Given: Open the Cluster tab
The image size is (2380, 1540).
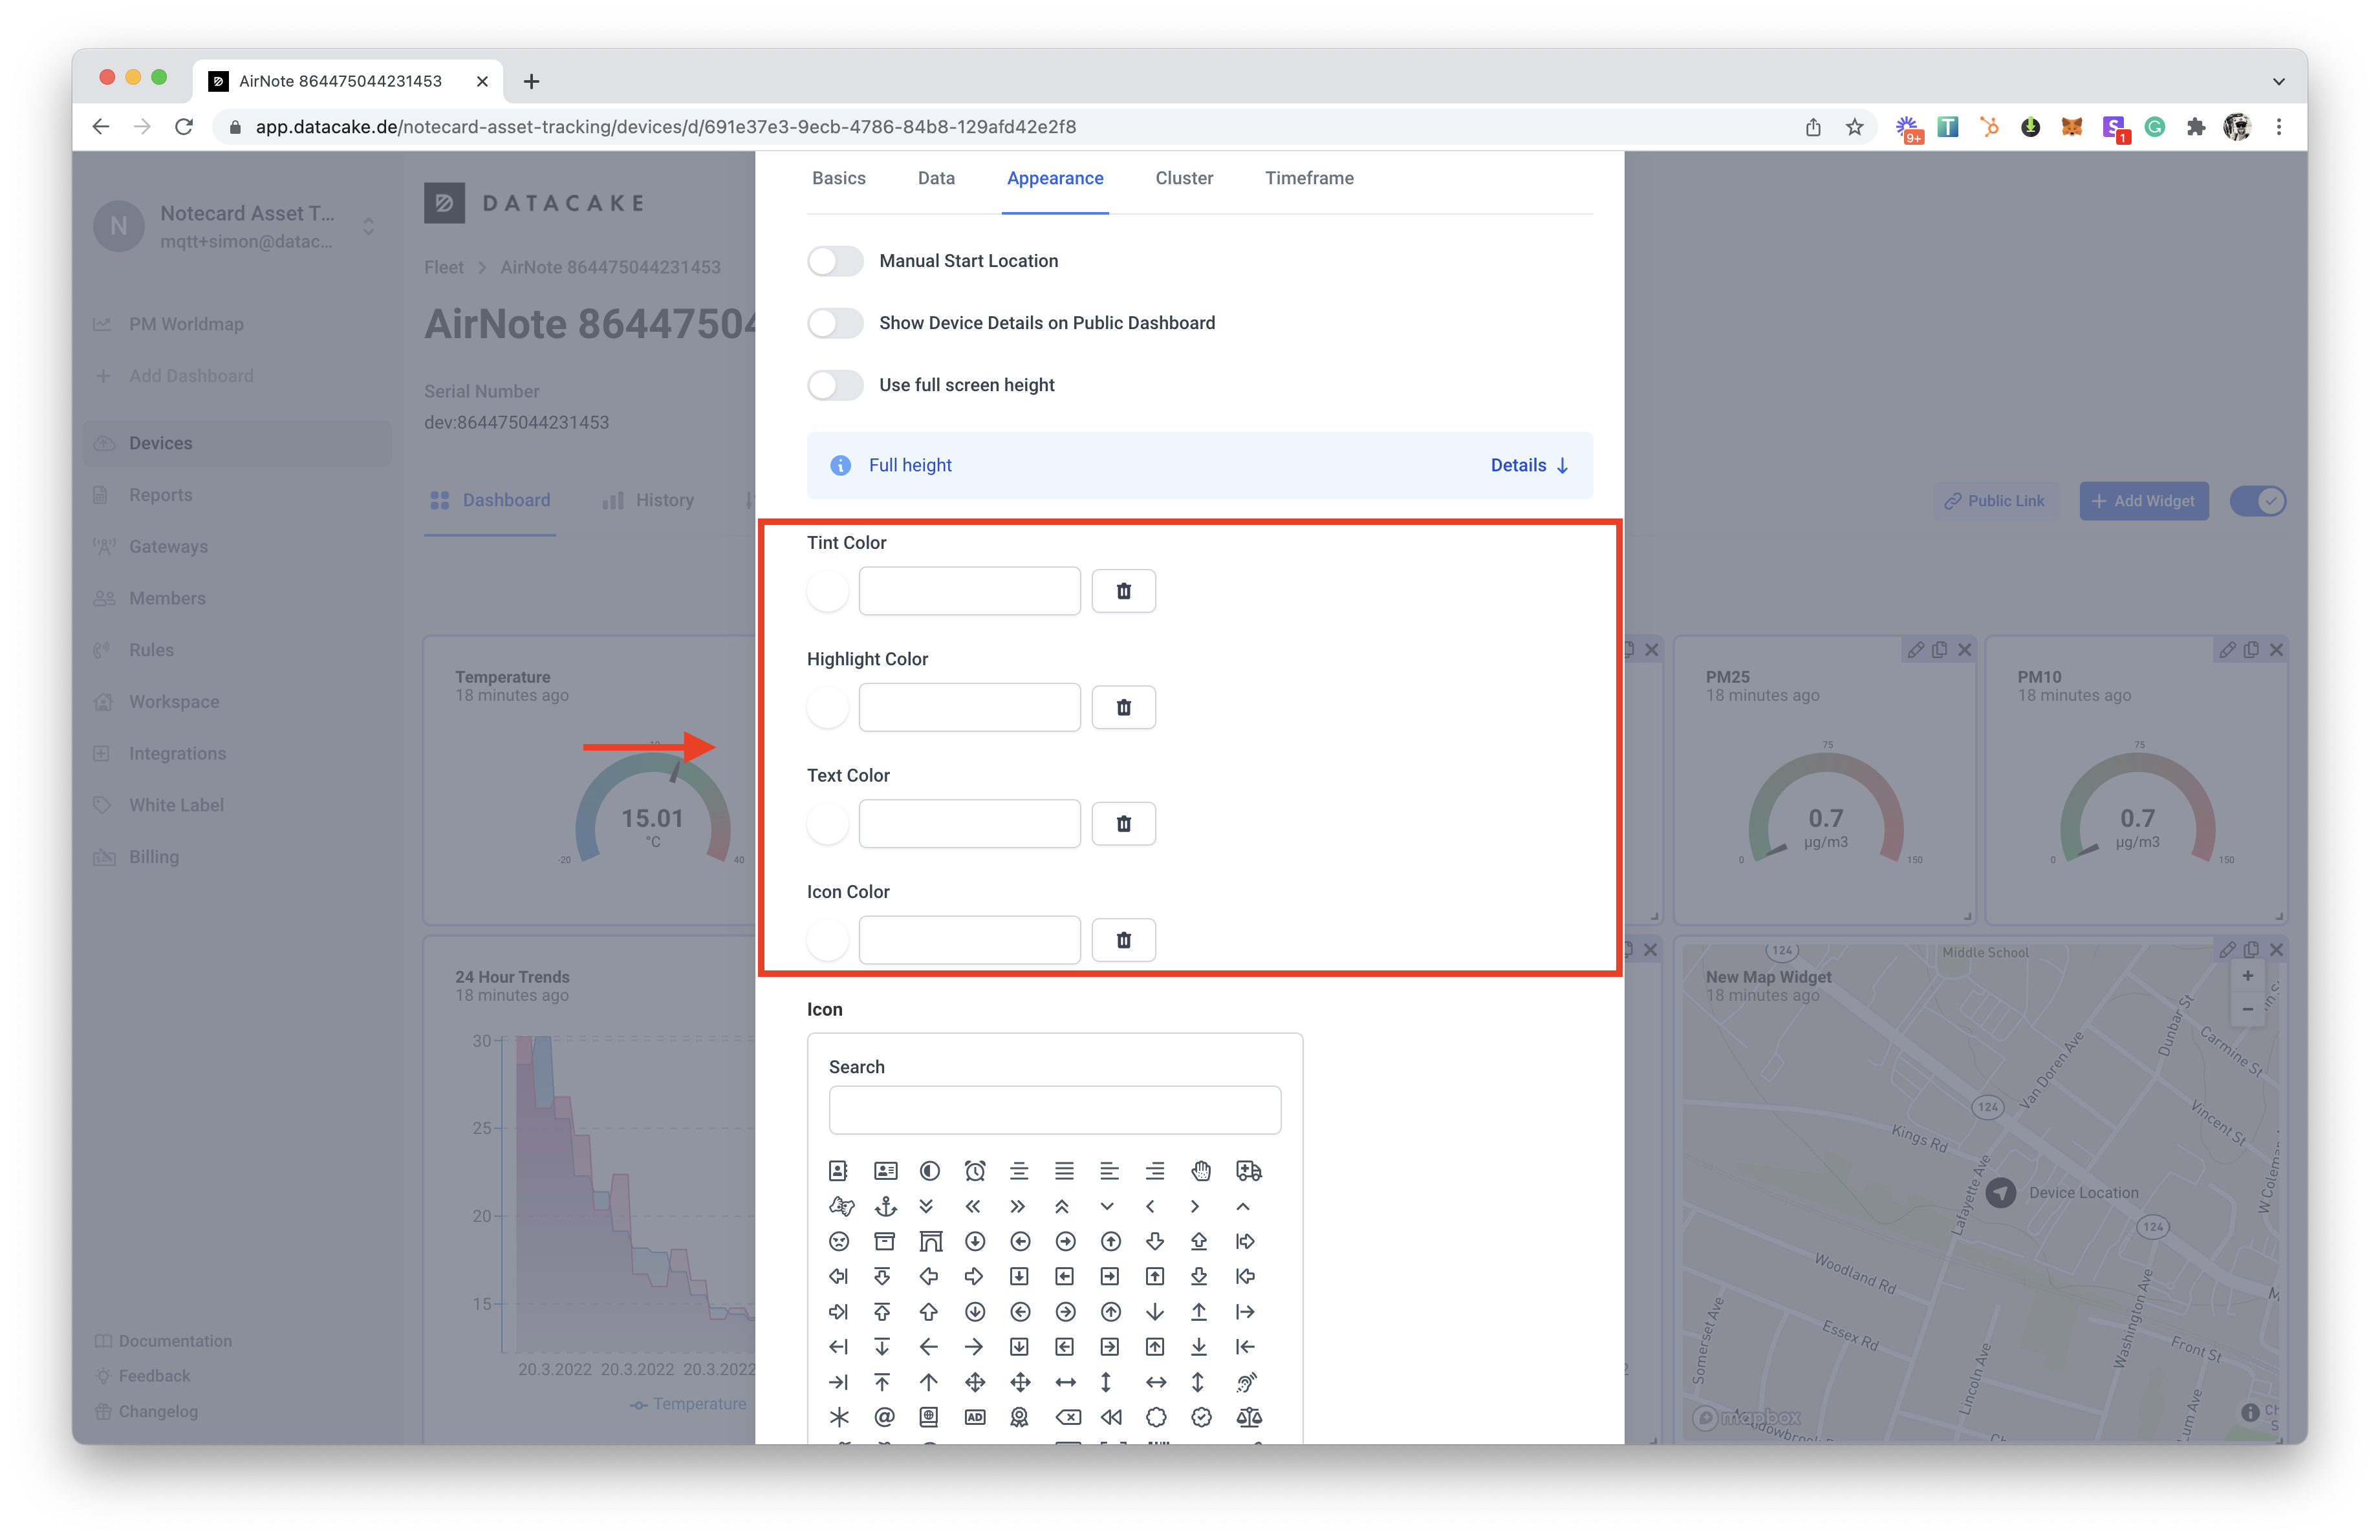Looking at the screenshot, I should click(1184, 178).
